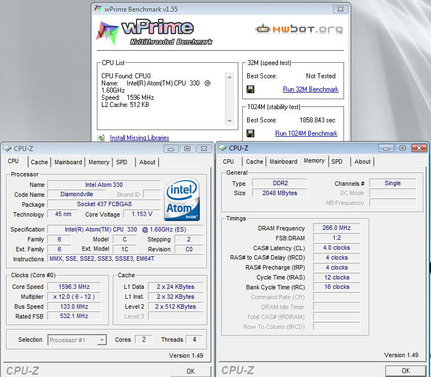The height and width of the screenshot is (377, 431).
Task: Maximize the left CPU-Z window
Action: click(188, 149)
